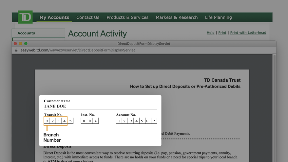Click the last transit digit 5
The width and height of the screenshot is (288, 162).
point(70,121)
